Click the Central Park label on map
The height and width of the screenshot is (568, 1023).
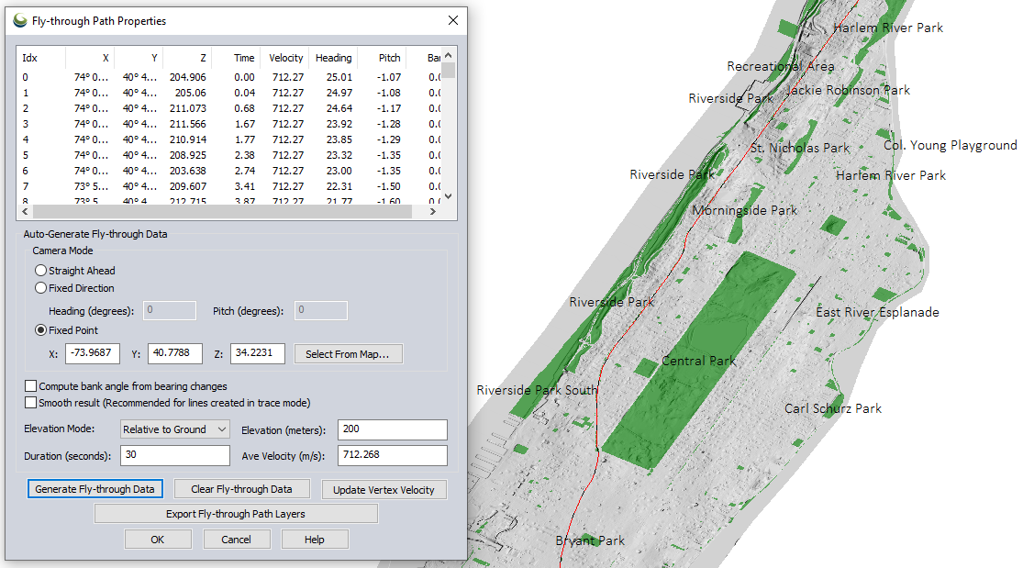tap(699, 361)
